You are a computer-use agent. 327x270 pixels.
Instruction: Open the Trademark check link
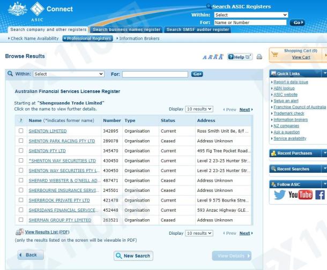click(289, 113)
